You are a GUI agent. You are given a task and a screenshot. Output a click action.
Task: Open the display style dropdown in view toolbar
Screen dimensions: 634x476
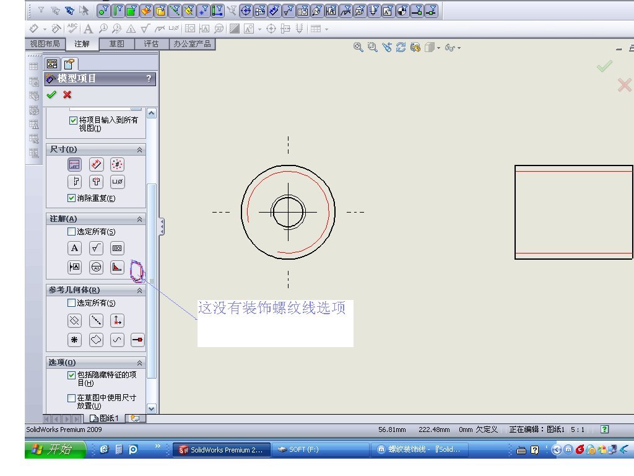(438, 48)
